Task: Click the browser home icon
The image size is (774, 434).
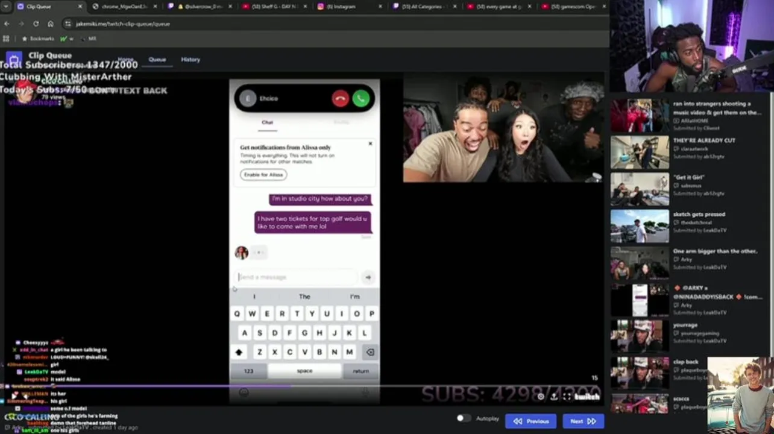Action: point(51,24)
